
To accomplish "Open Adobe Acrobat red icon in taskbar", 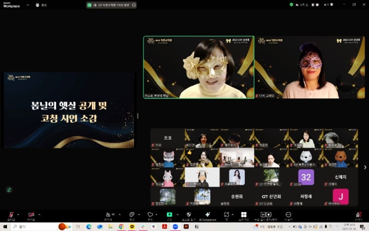I will (164, 227).
